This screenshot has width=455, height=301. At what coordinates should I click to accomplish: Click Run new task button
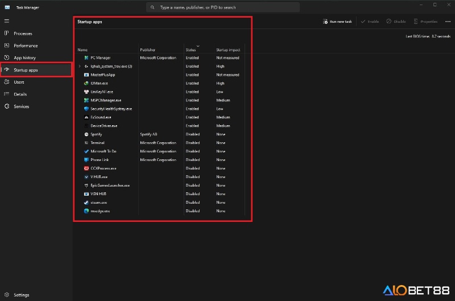[x=337, y=22]
